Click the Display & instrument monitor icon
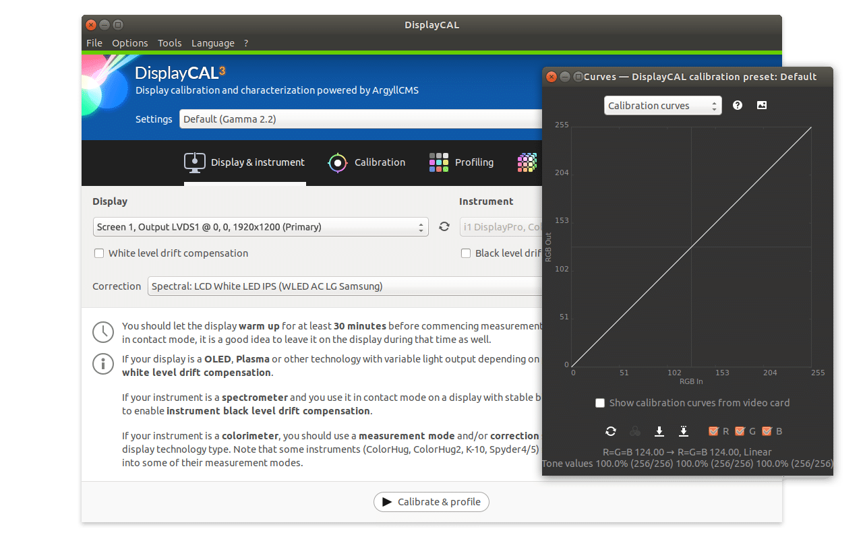Screen dimensions: 863x539 point(195,162)
